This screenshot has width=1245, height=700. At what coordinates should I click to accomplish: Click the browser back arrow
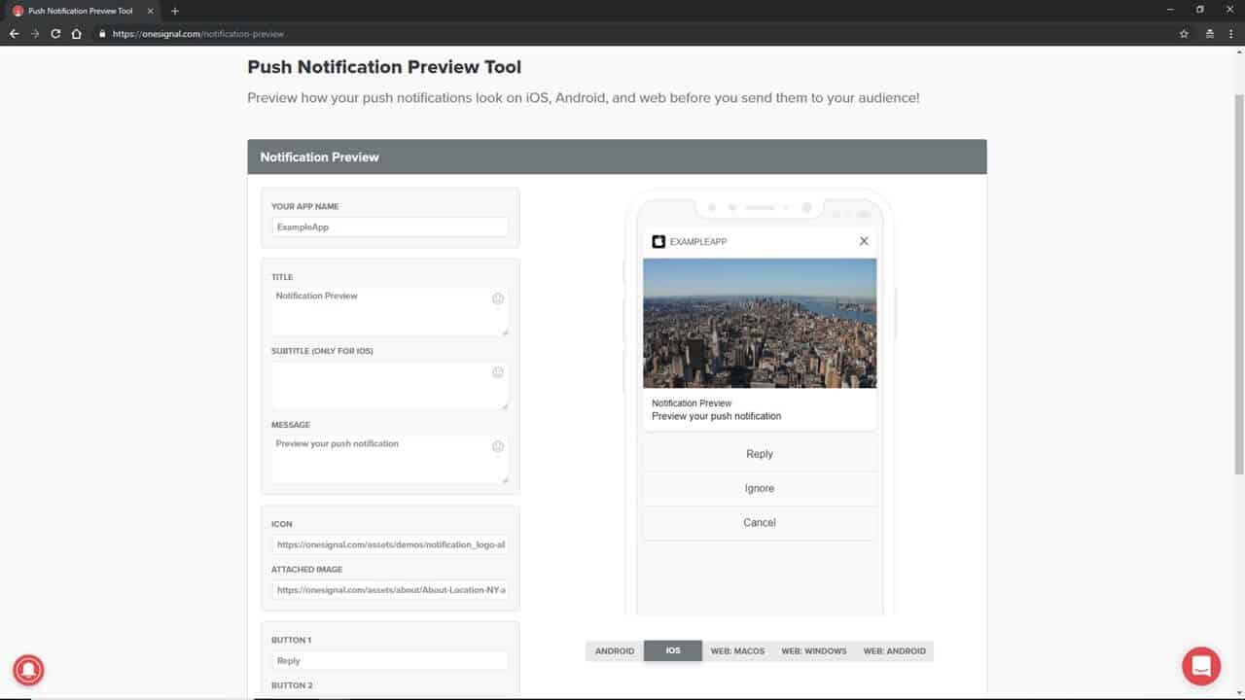pos(14,33)
